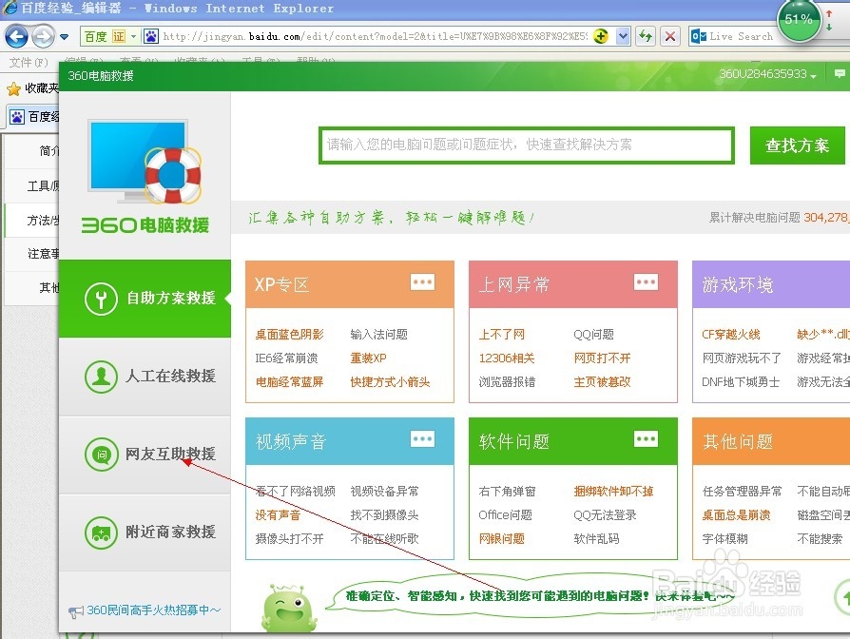Image resolution: width=850 pixels, height=639 pixels.
Task: Open the recent pages dropdown arrow
Action: pyautogui.click(x=65, y=37)
